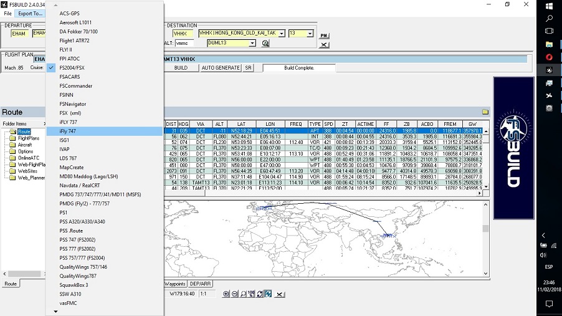Click the folder panel horizontal scrollbar
The image size is (562, 316).
pyautogui.click(x=24, y=274)
